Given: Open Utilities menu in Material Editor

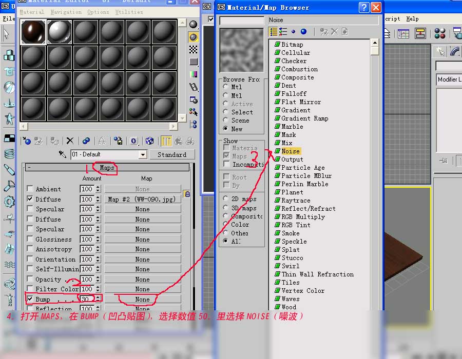Looking at the screenshot, I should click(129, 12).
